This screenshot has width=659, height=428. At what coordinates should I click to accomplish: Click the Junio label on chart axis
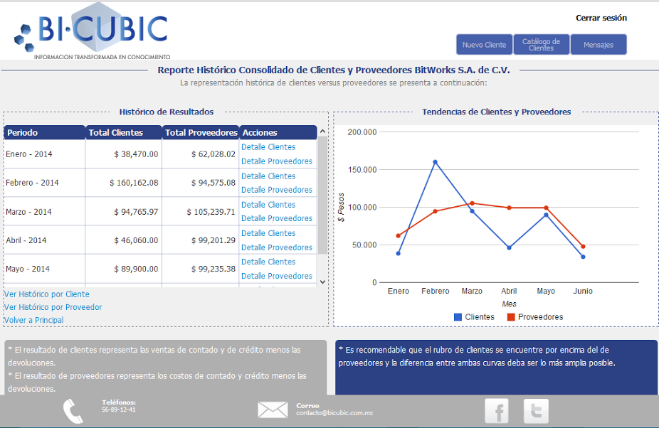[583, 291]
